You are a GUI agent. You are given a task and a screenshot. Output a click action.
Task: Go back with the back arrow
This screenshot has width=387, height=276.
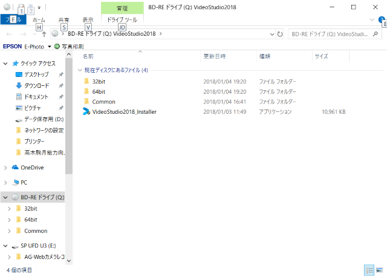click(9, 34)
